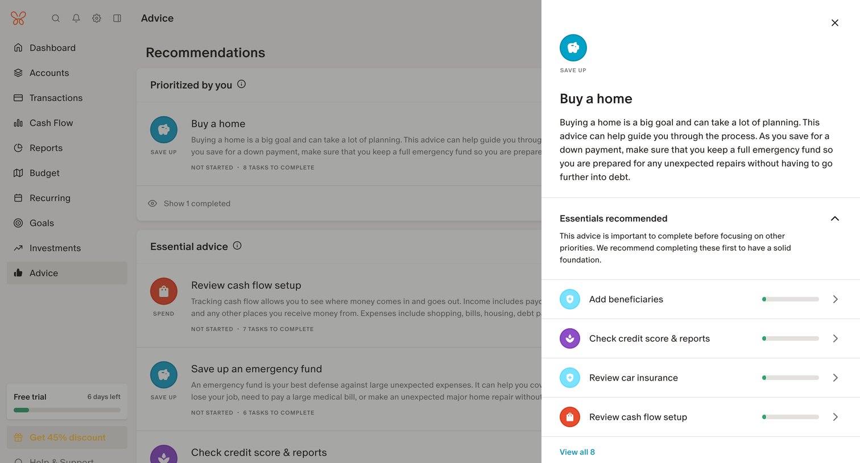Open settings gear icon
This screenshot has height=463, width=860.
[97, 18]
